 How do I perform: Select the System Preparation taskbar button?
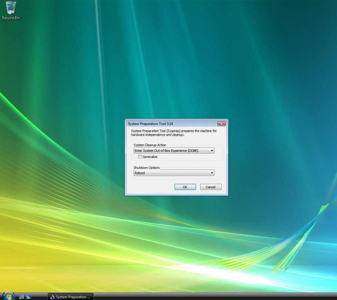[x=70, y=297]
